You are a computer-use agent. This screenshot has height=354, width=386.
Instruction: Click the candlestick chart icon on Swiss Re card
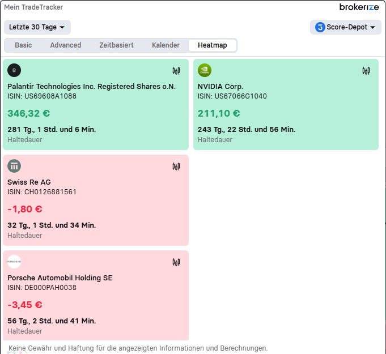(176, 167)
